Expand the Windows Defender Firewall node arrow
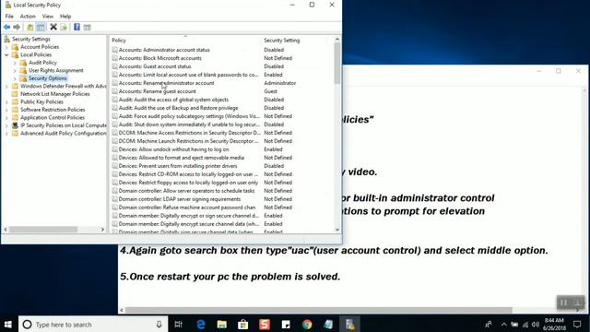 coord(6,87)
